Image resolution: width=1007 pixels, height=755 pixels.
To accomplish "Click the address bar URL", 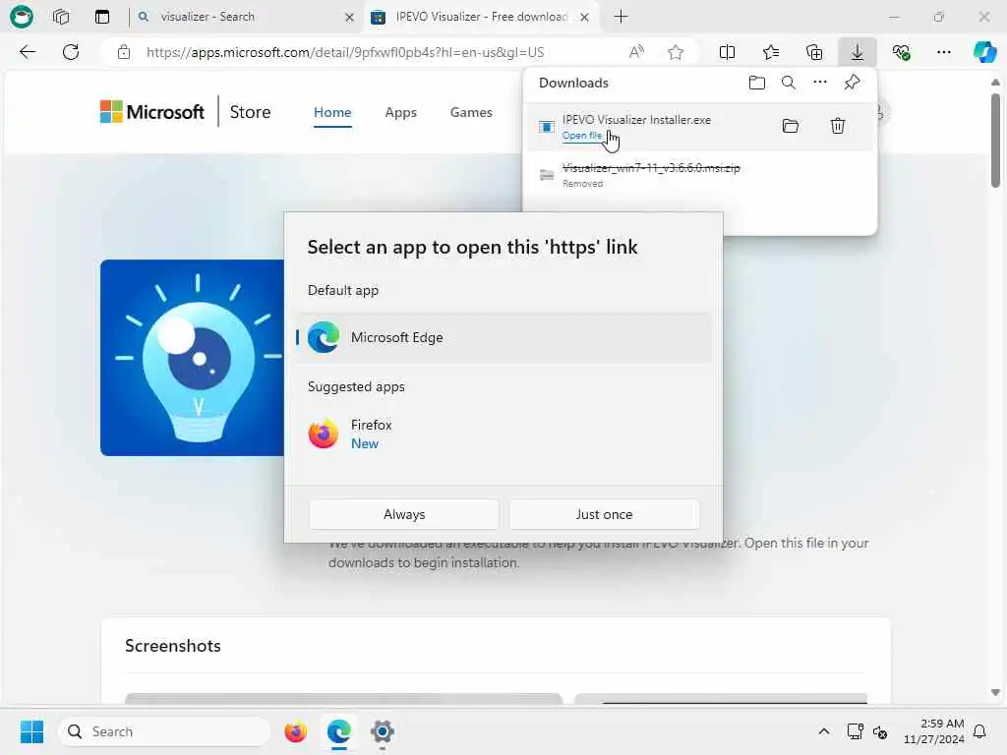I will [x=345, y=52].
